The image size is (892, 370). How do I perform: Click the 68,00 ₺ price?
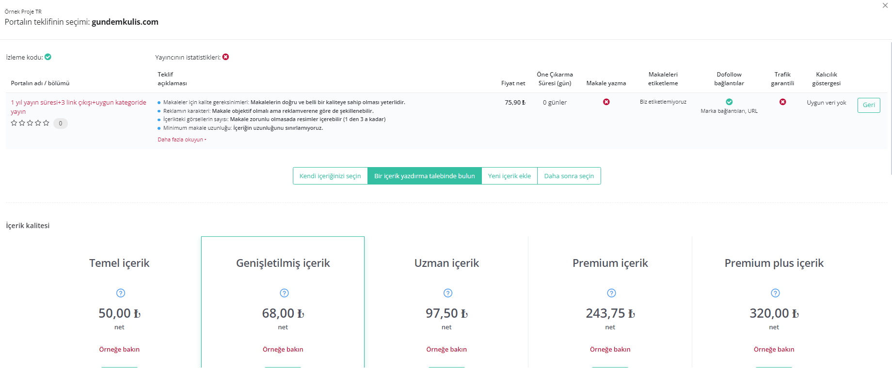[283, 313]
